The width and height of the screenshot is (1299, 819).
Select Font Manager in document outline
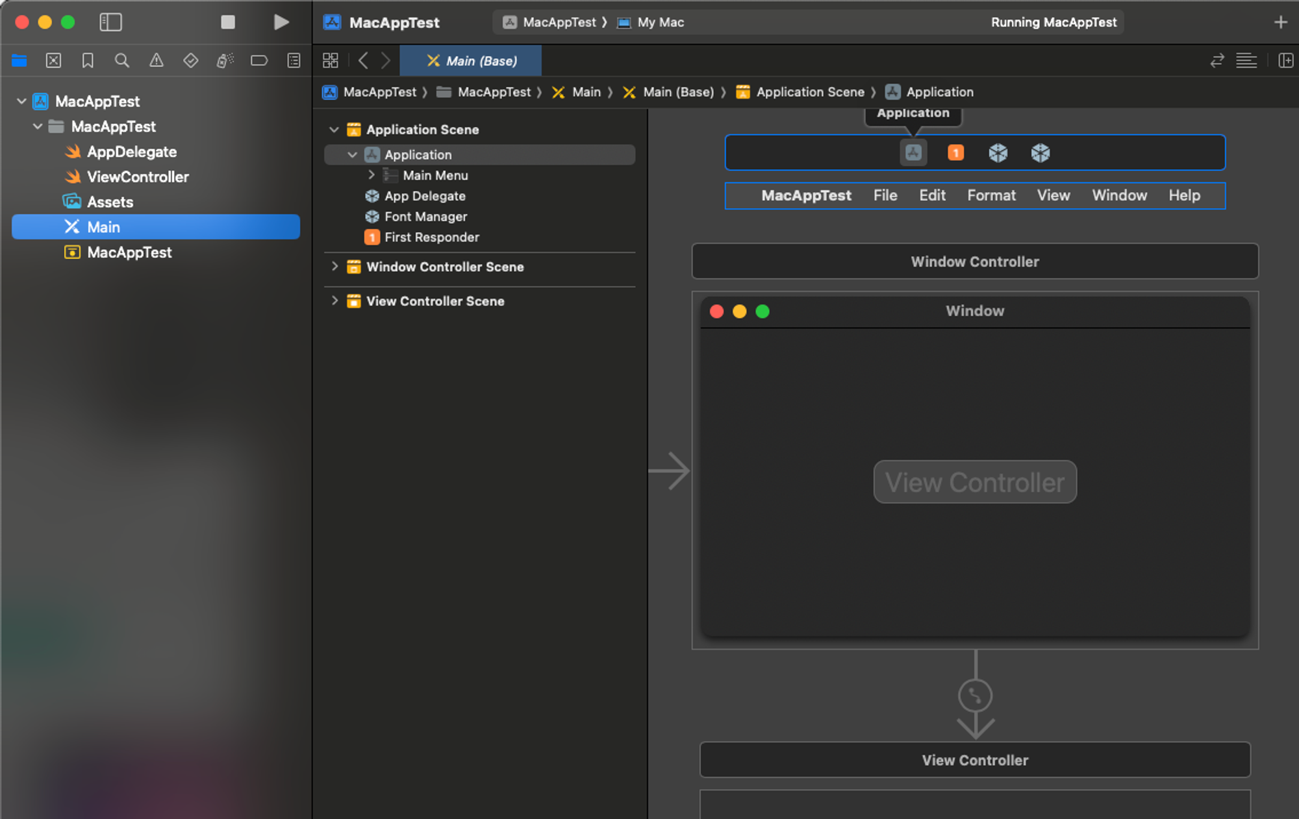click(x=425, y=217)
